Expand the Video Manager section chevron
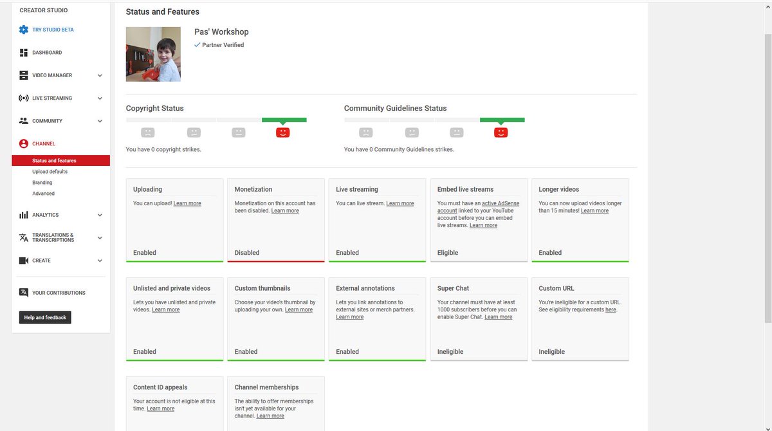This screenshot has width=772, height=431. 100,75
